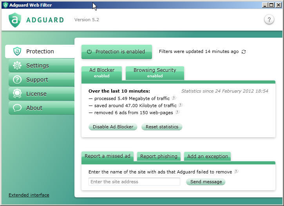Click the site address input field
The height and width of the screenshot is (206, 284).
[x=134, y=182]
